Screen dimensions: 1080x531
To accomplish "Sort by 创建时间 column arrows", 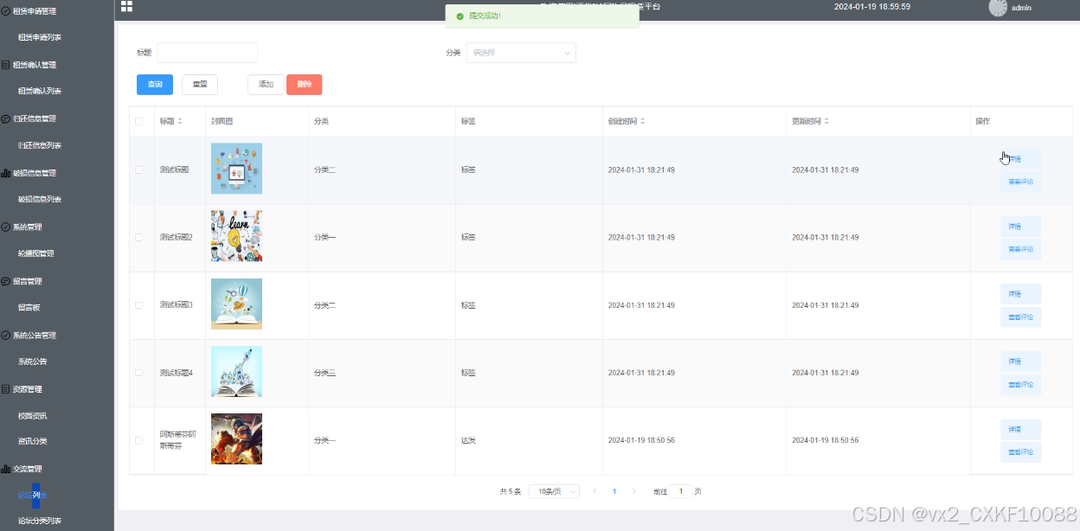I will (642, 121).
